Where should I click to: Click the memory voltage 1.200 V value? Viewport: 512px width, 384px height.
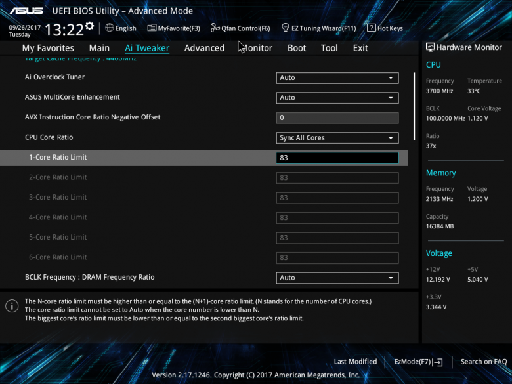click(x=477, y=199)
